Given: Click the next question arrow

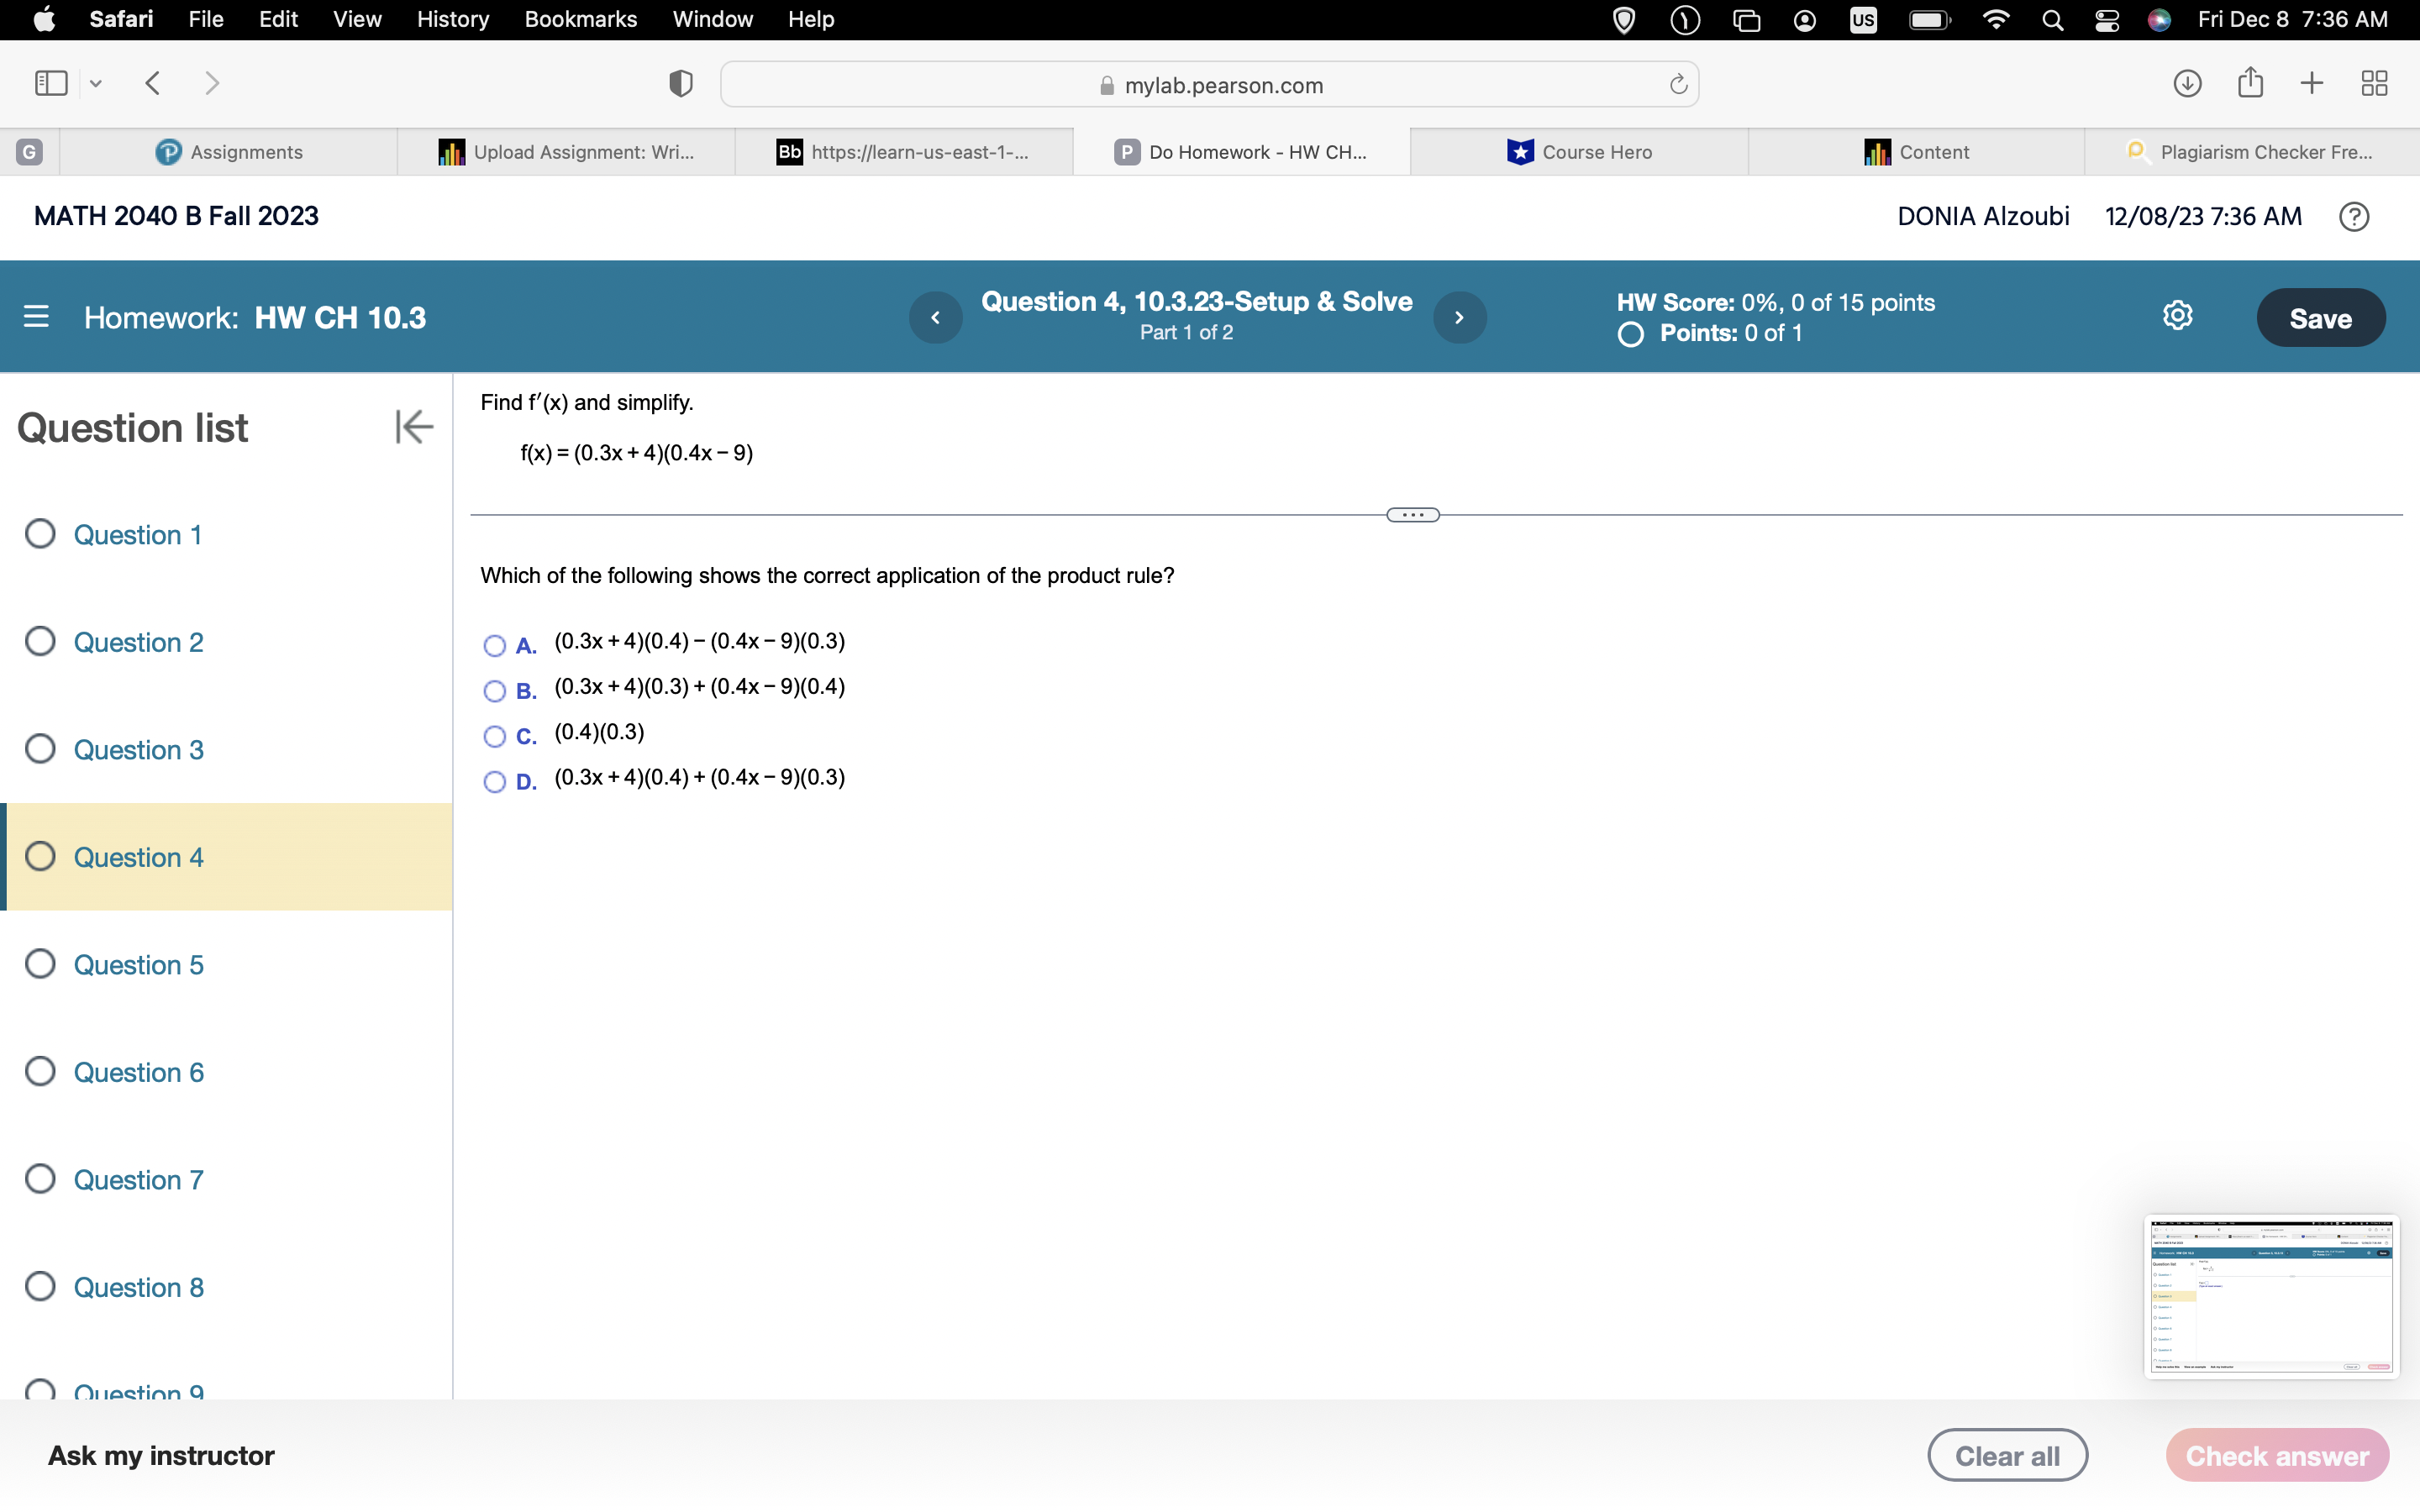Looking at the screenshot, I should click(x=1460, y=317).
